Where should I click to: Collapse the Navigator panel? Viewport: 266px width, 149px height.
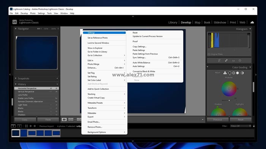pos(16,29)
